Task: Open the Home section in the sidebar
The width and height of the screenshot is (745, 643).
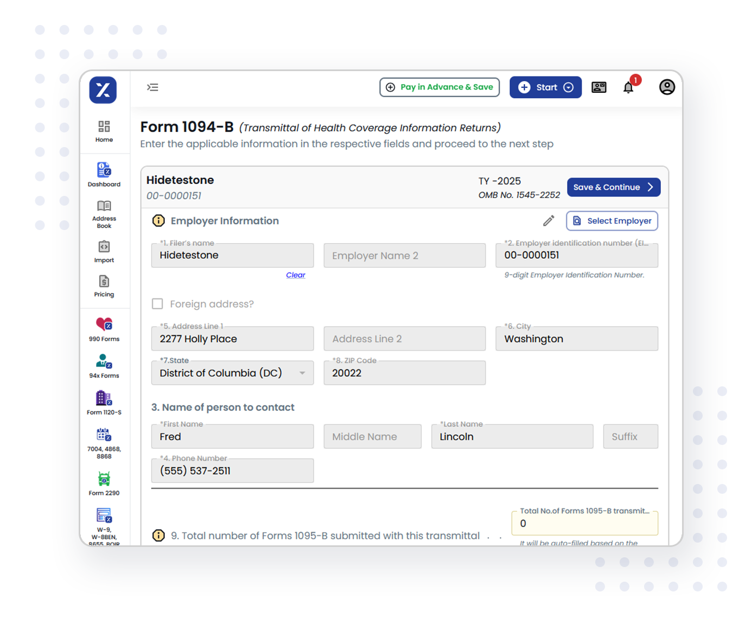Action: point(104,132)
